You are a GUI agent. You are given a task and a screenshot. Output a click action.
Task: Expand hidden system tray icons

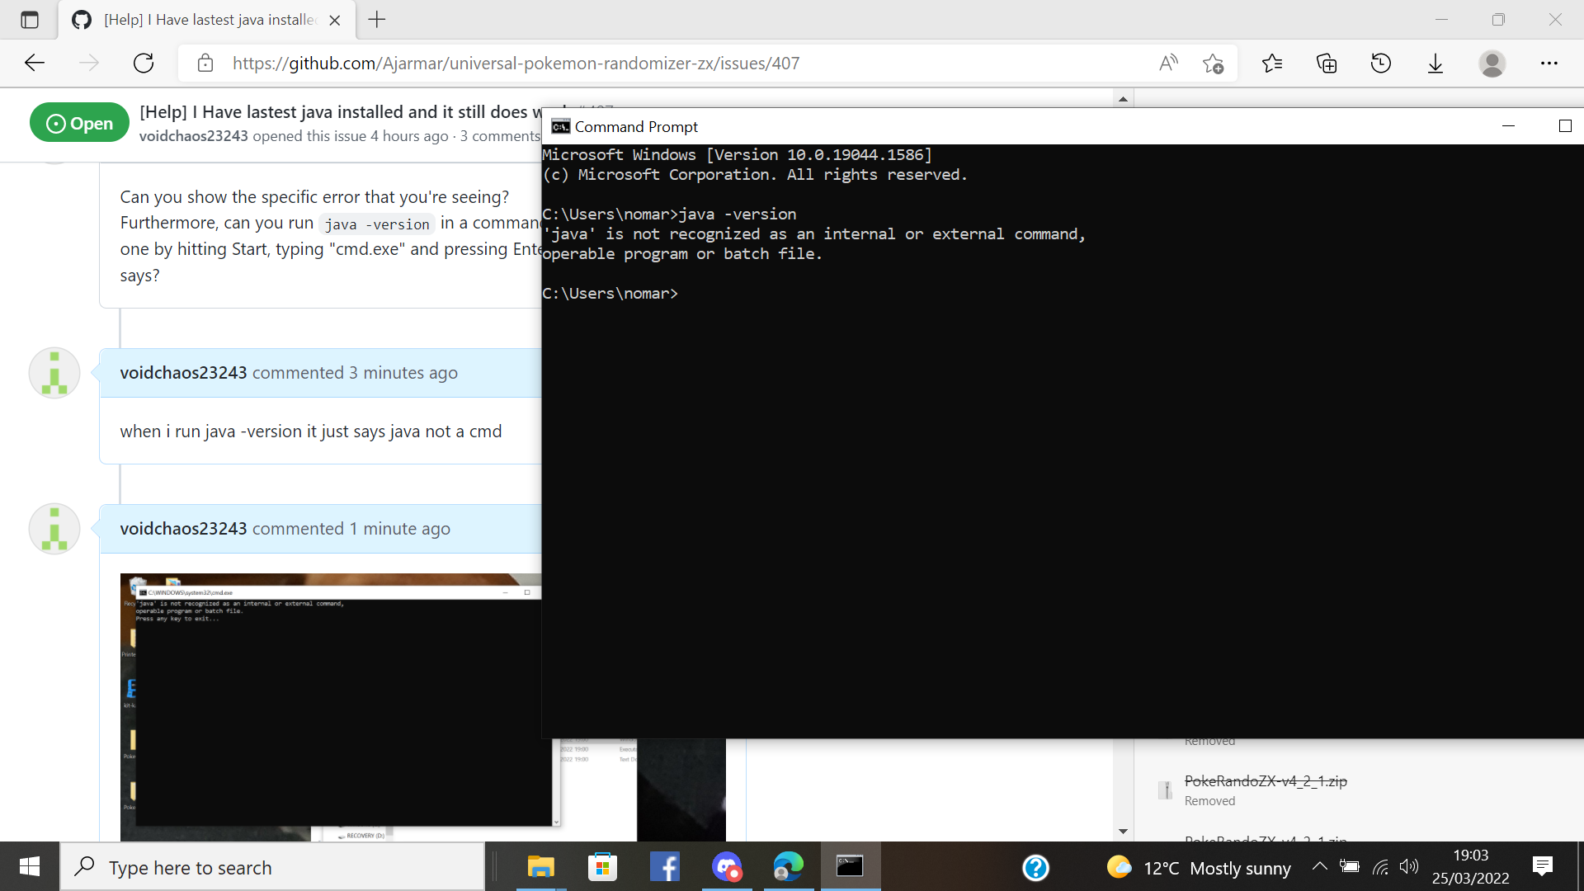(x=1319, y=866)
